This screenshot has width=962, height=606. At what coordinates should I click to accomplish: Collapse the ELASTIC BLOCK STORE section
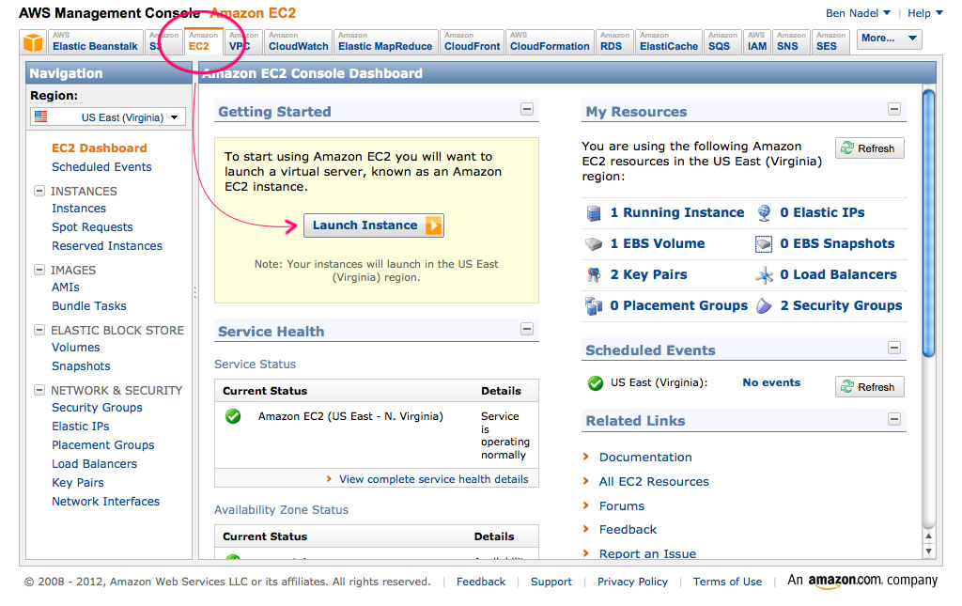39,330
